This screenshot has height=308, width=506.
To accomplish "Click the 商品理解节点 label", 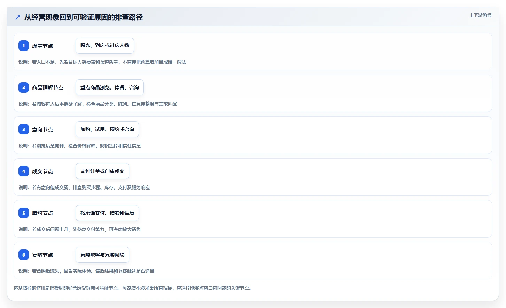I will [x=48, y=87].
